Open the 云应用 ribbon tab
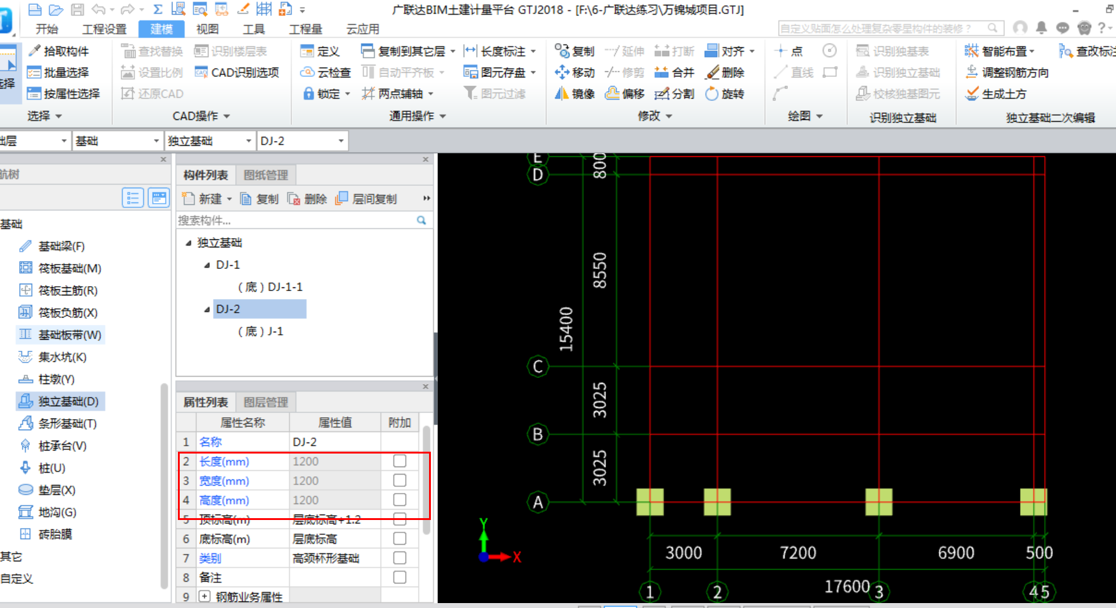The image size is (1116, 608). coord(363,29)
